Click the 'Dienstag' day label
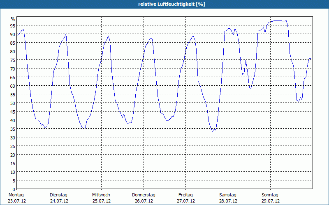Screen dimensions: 329x205 coord(58,195)
